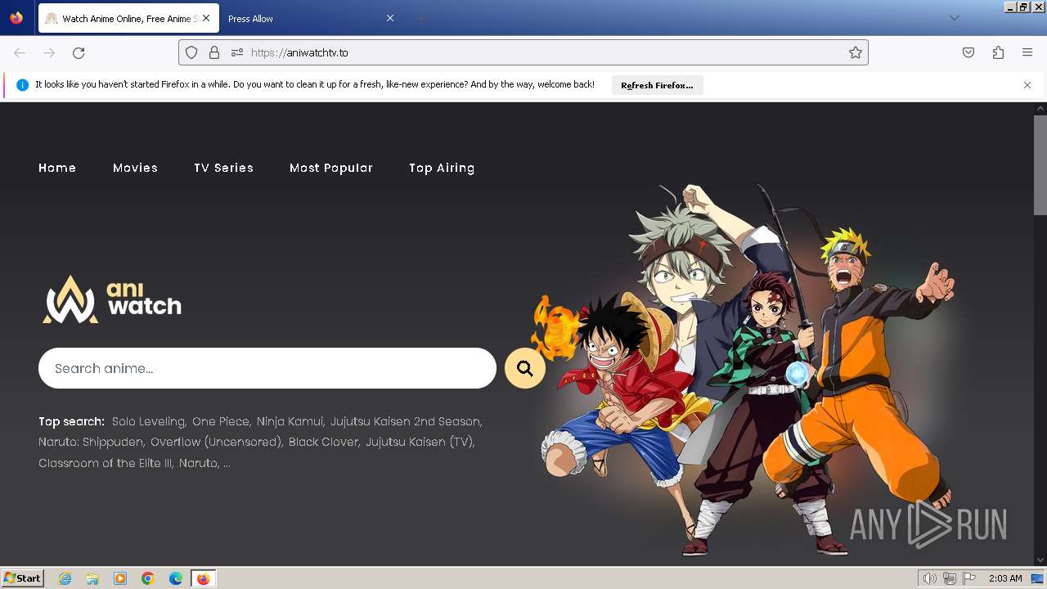The height and width of the screenshot is (589, 1047).
Task: Open One Piece top search link
Action: point(222,421)
